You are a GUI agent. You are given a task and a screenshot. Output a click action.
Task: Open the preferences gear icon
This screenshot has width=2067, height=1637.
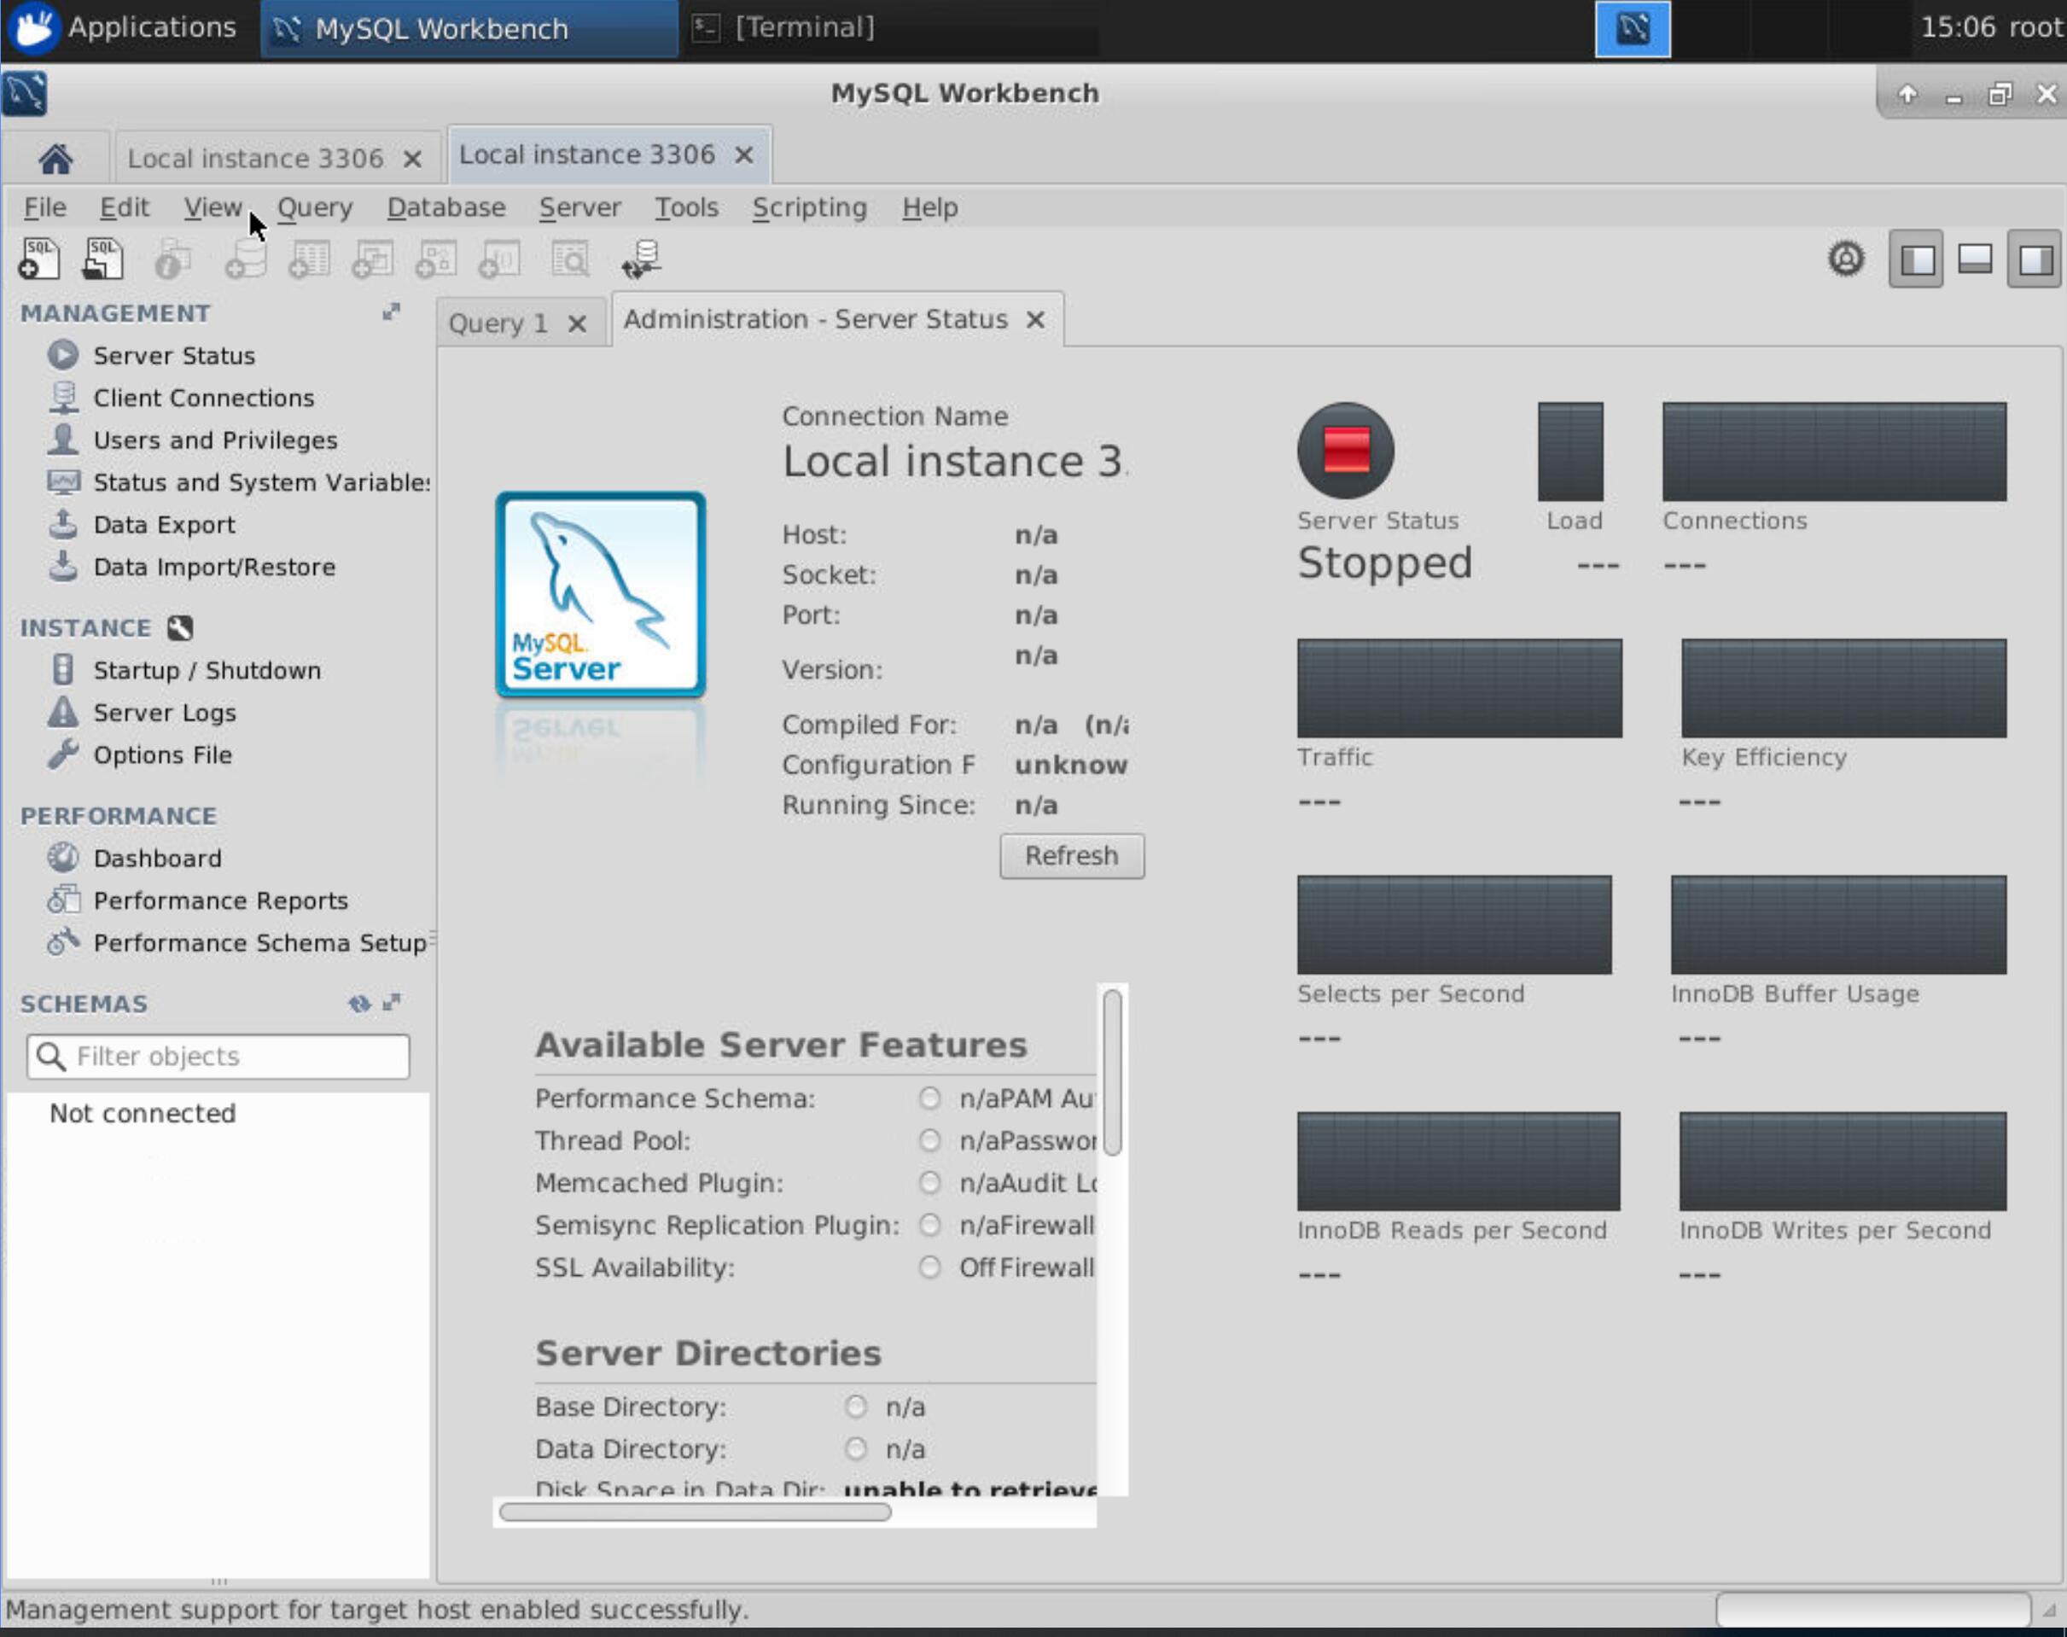click(x=1846, y=259)
